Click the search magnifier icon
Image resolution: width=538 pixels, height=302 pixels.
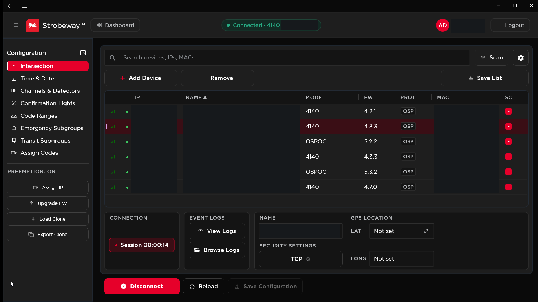pos(112,58)
